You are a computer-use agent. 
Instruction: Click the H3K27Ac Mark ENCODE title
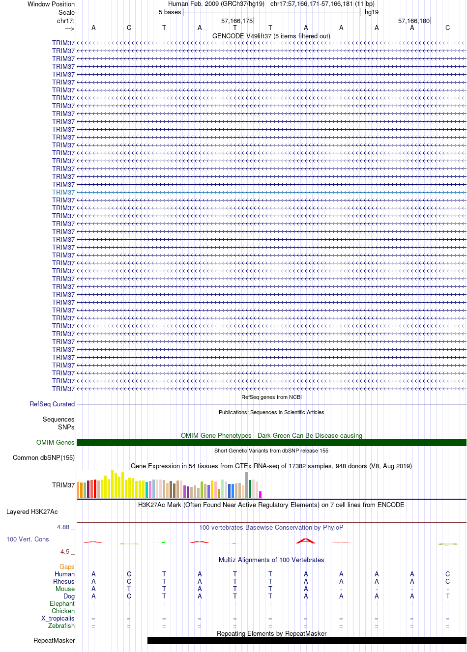pos(271,505)
